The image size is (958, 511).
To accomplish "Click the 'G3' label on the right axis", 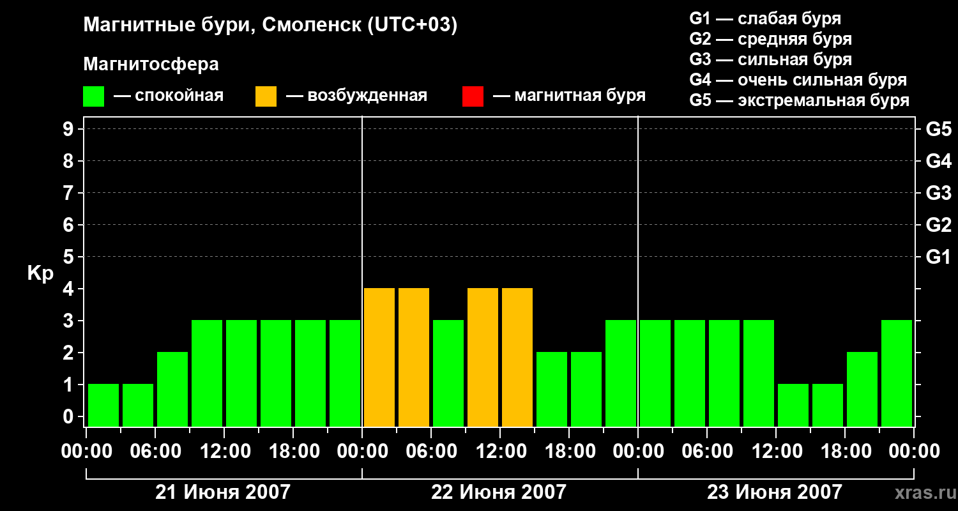I will click(938, 193).
